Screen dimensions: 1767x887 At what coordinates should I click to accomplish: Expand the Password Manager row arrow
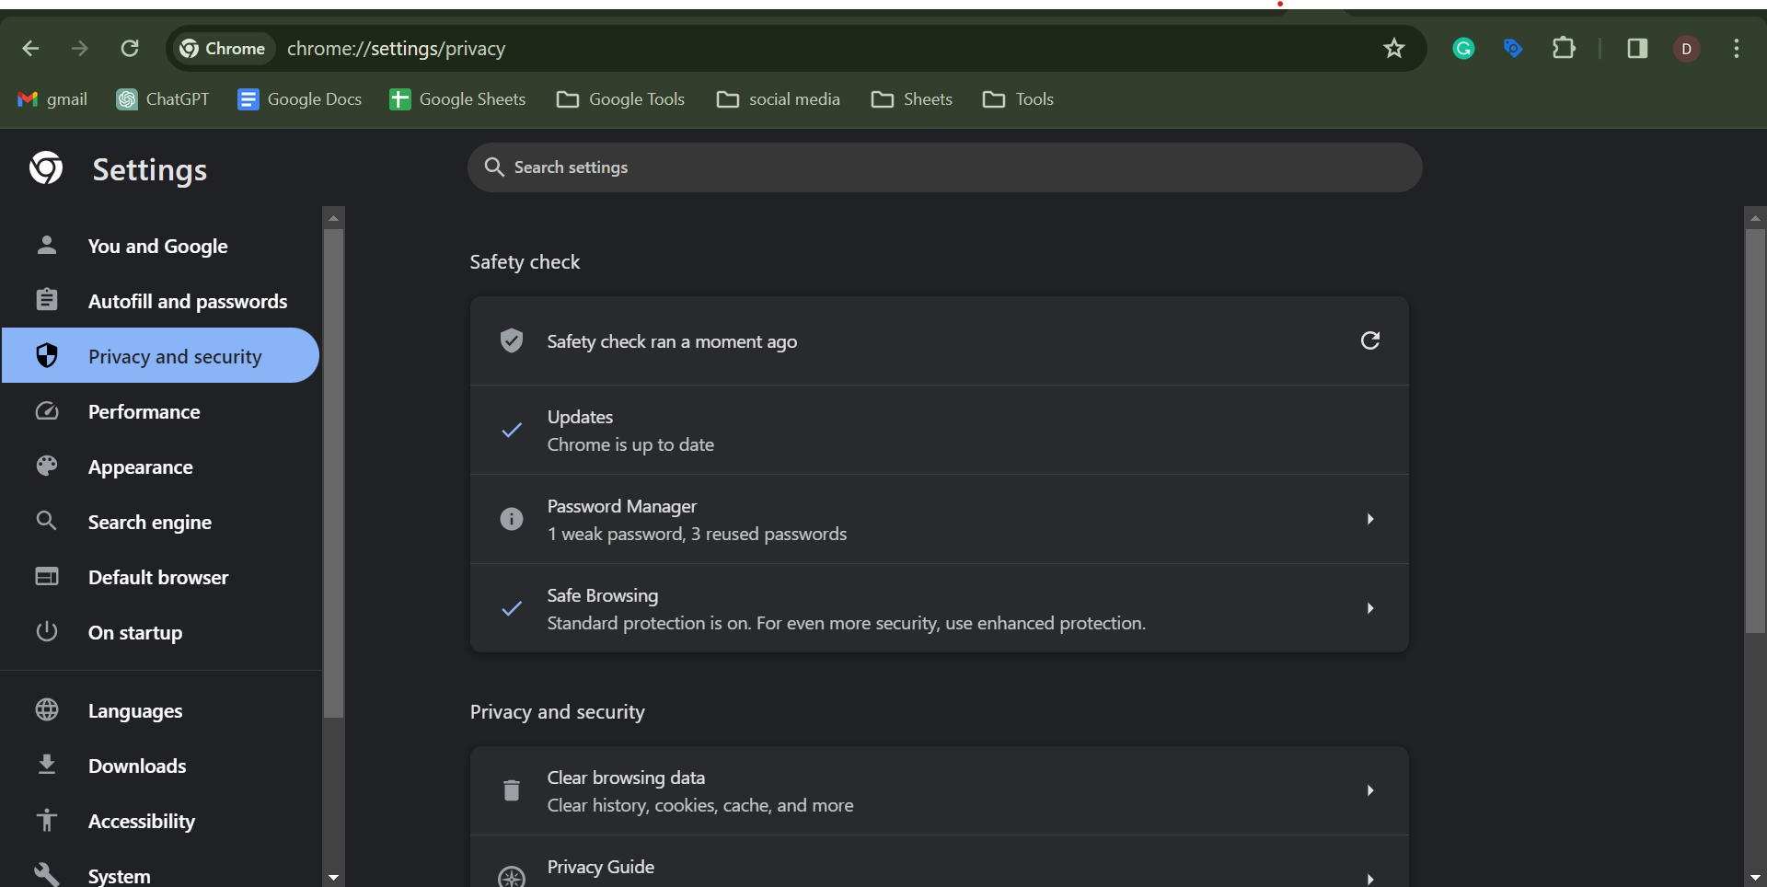click(x=1370, y=519)
